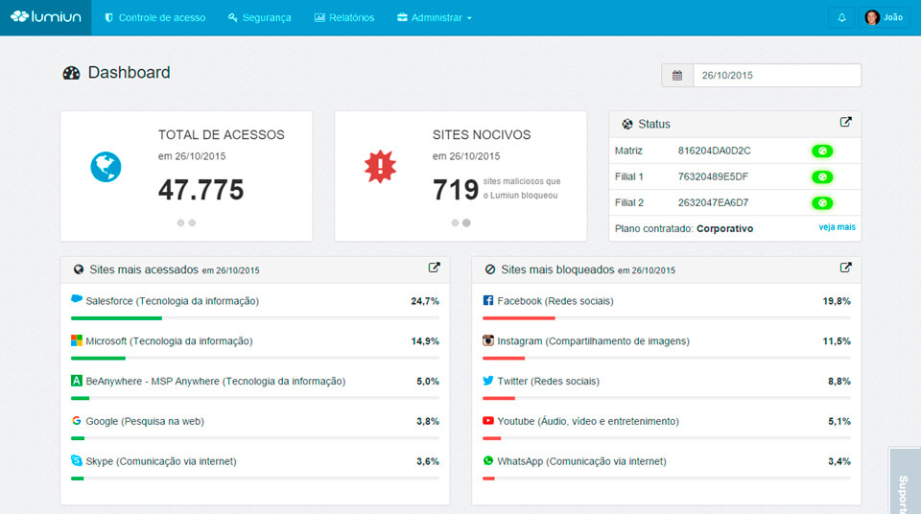Click the Corporativo plan label
The height and width of the screenshot is (514, 921).
point(725,228)
